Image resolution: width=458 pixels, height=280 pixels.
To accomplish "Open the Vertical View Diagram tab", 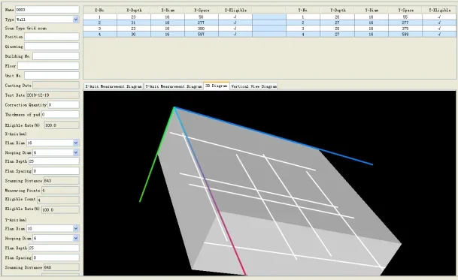I will coord(254,86).
